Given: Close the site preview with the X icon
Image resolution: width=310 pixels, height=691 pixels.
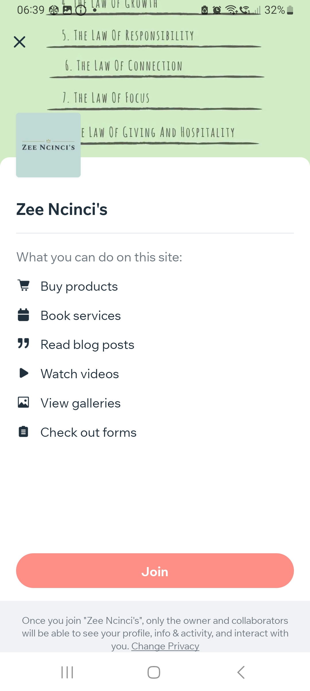Looking at the screenshot, I should coord(20,42).
